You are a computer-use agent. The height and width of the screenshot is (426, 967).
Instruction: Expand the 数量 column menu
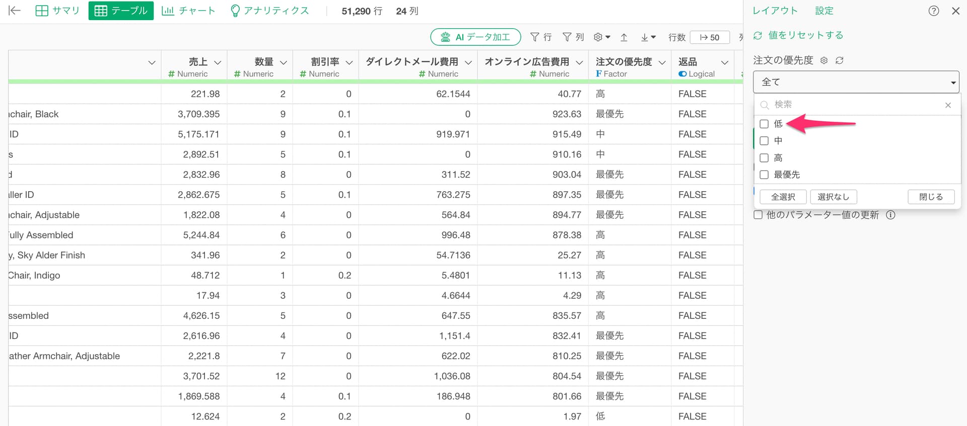pos(284,62)
